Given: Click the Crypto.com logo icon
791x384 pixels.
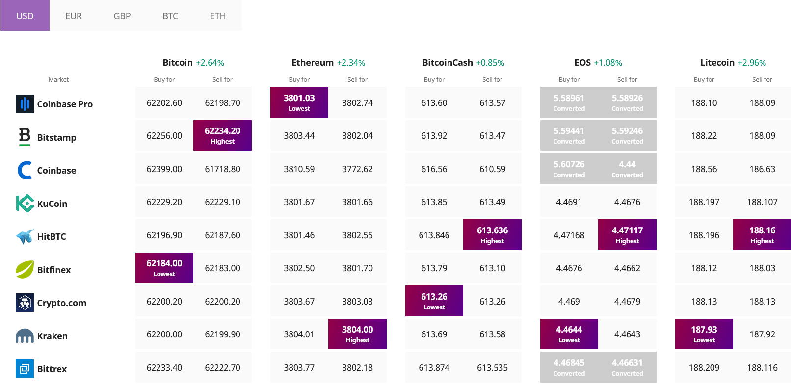Looking at the screenshot, I should coord(25,303).
